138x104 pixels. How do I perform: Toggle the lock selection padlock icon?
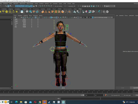point(34,6)
